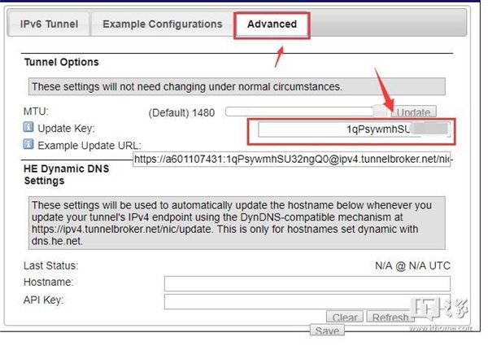Click the 'Update Key:' label text
The width and height of the screenshot is (488, 346).
67,129
